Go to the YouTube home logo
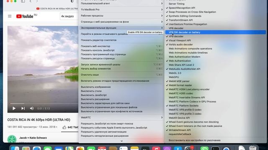This screenshot has width=268, height=150. (25, 16)
